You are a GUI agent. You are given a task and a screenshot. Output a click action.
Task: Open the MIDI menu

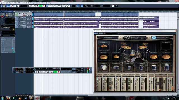coord(19,3)
